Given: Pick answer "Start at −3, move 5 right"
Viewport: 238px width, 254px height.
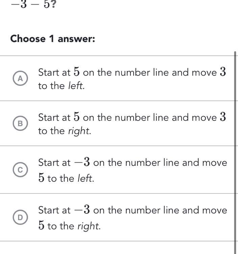Looking at the screenshot, I should coord(133,218).
